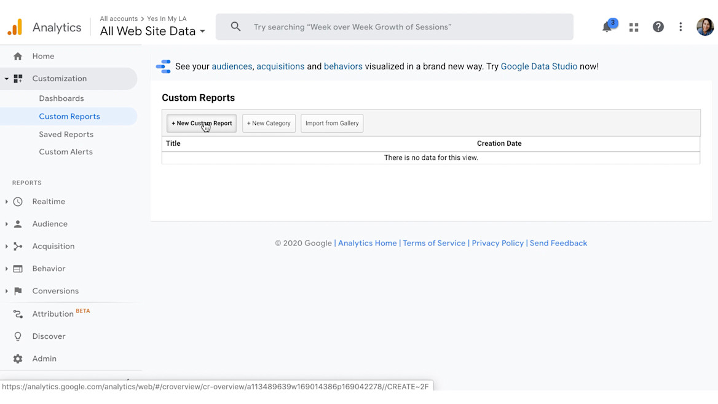Viewport: 718px width, 404px height.
Task: Sort by the Creation Date column header
Action: point(499,143)
